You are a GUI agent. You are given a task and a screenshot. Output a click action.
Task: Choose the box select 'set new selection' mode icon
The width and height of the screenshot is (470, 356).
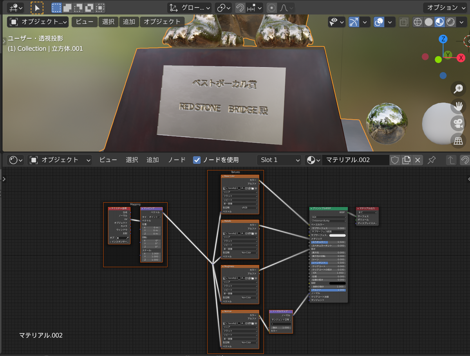(57, 7)
